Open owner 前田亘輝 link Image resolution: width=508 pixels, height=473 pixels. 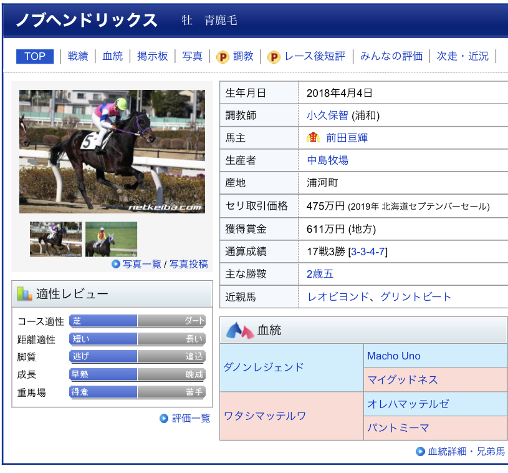tap(347, 138)
